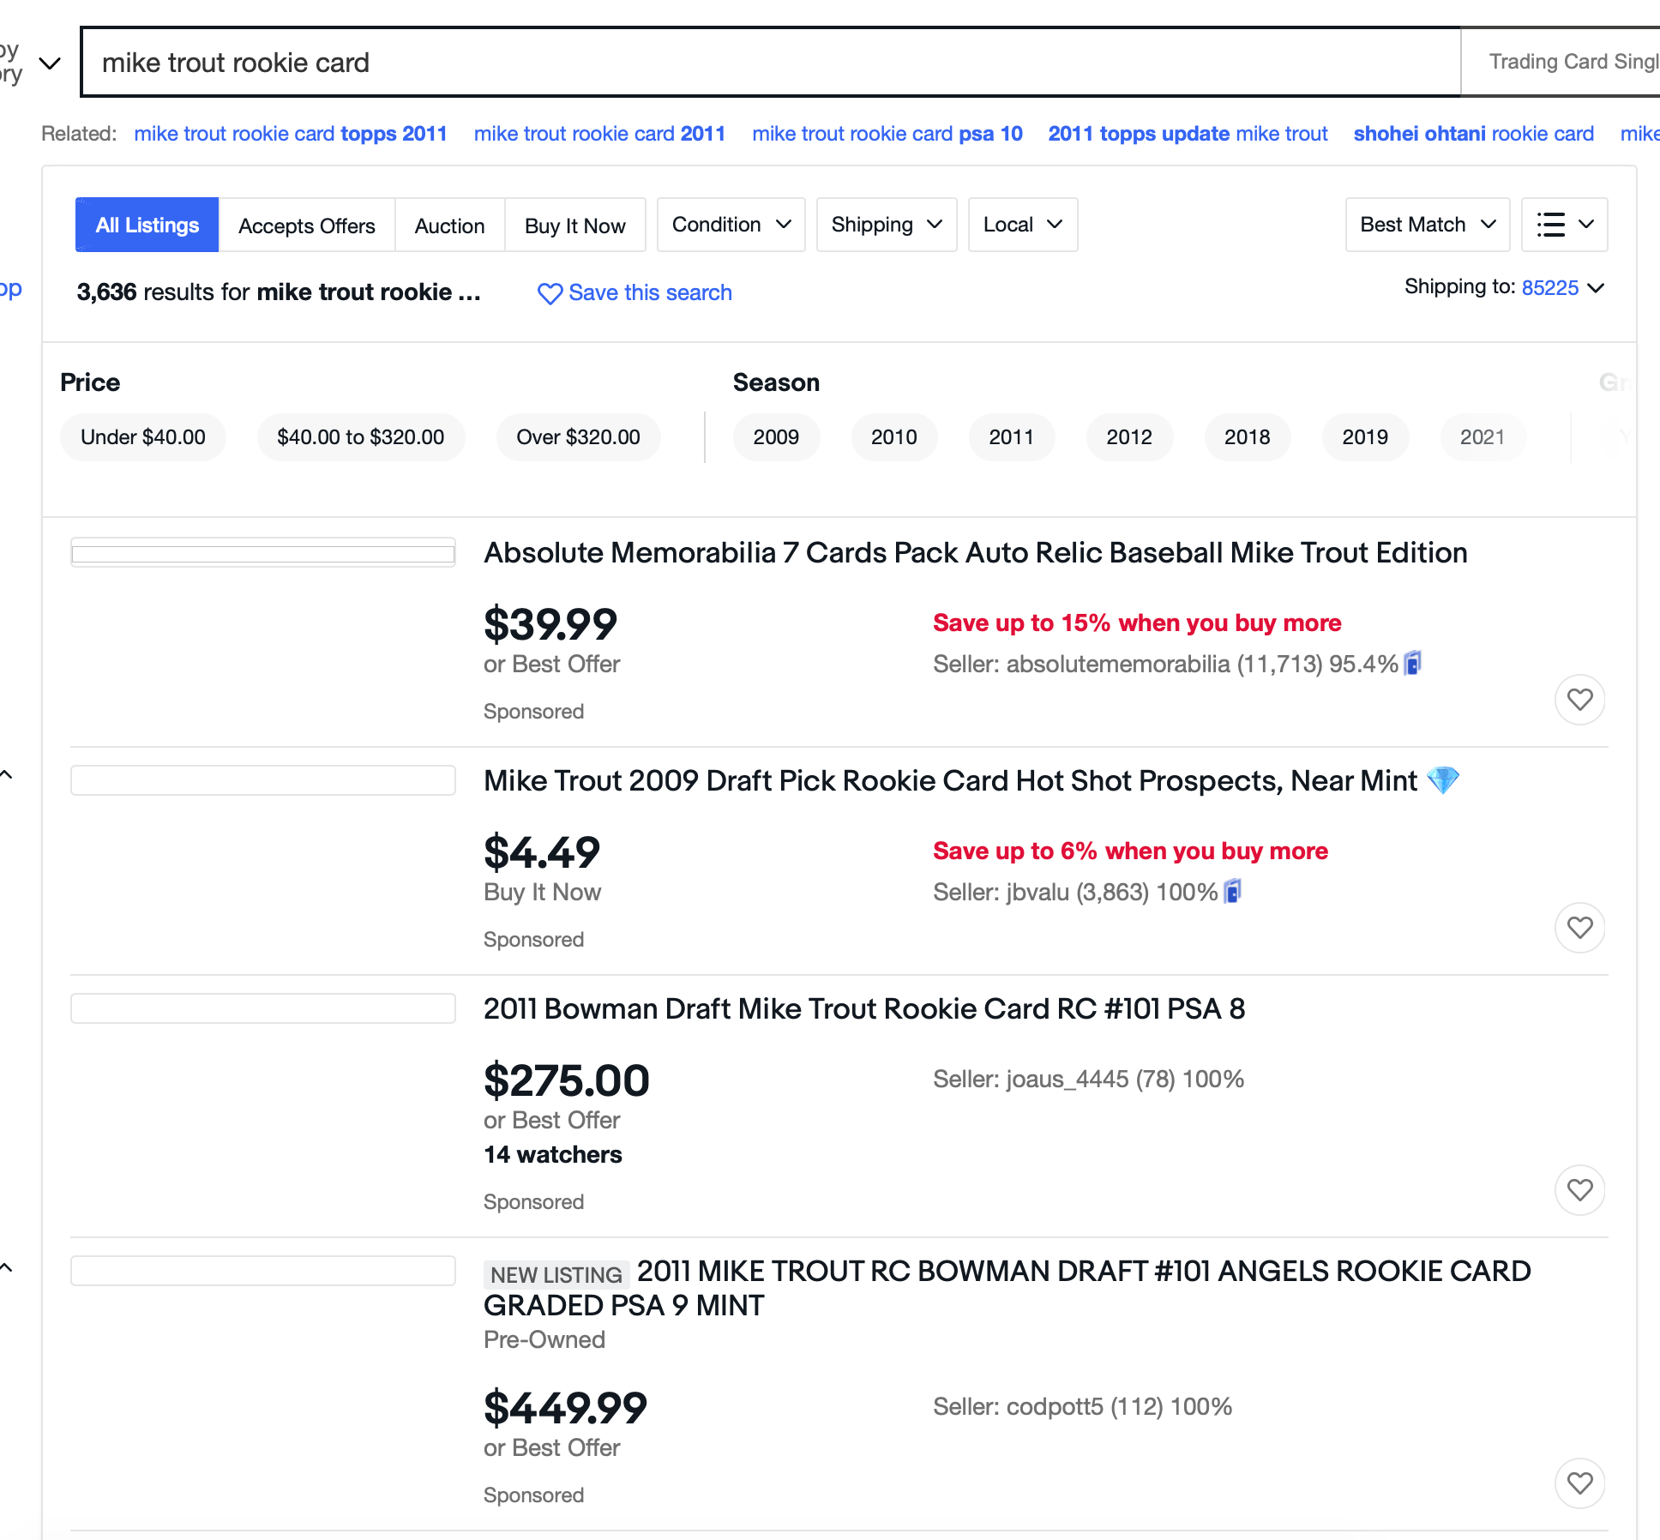The height and width of the screenshot is (1540, 1660).
Task: Watch the $275.00 Bowman Draft listing
Action: [1579, 1190]
